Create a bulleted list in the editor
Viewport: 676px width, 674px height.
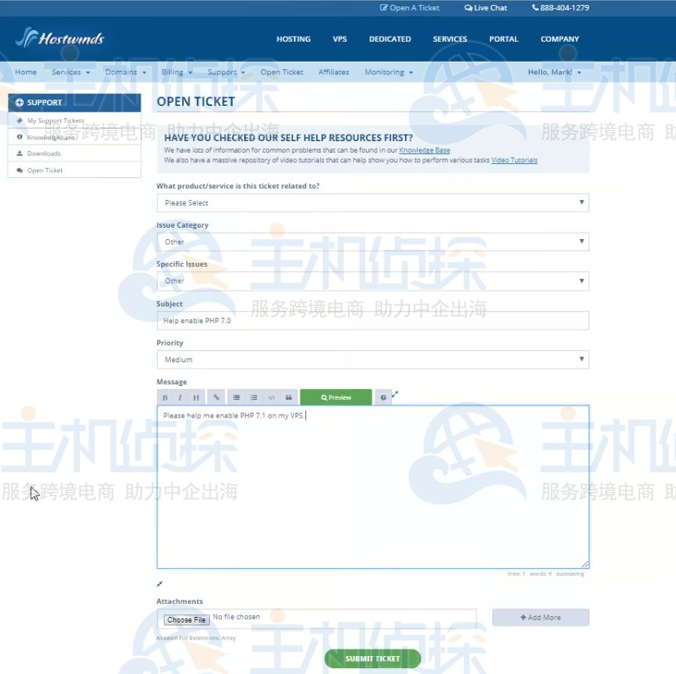pyautogui.click(x=235, y=397)
